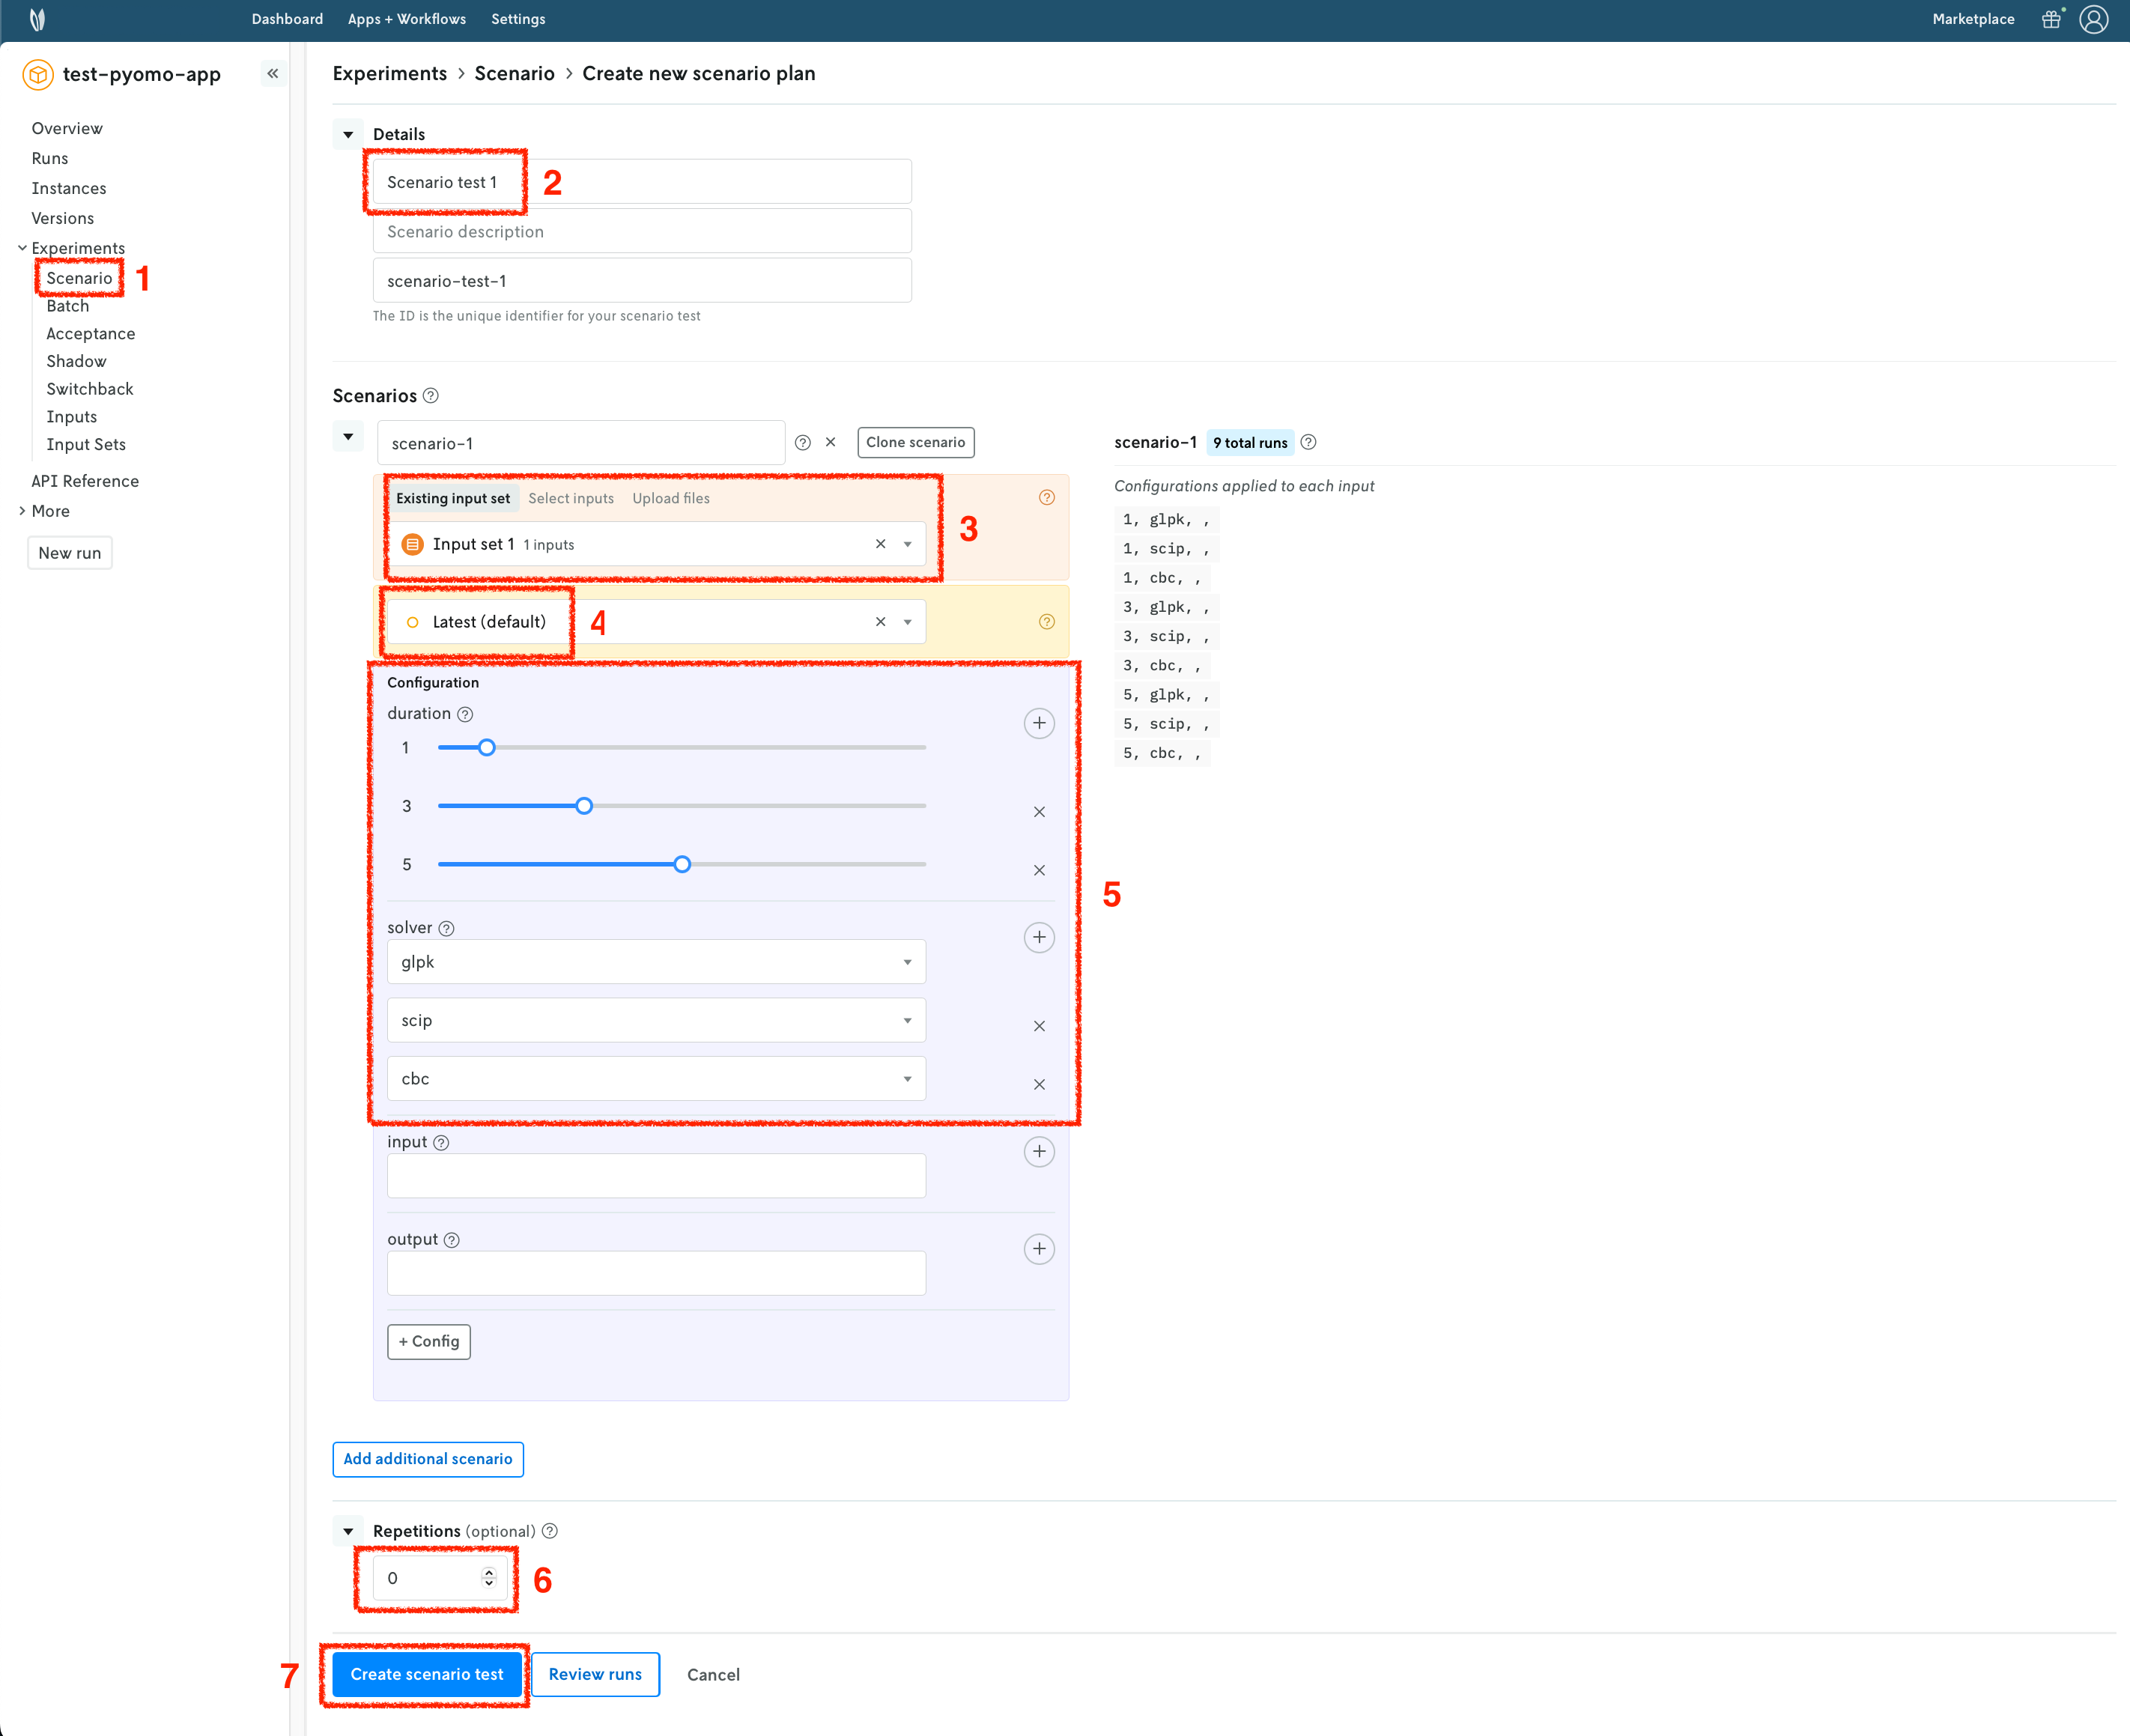Add another solver value with plus icon
The height and width of the screenshot is (1736, 2130).
tap(1039, 937)
